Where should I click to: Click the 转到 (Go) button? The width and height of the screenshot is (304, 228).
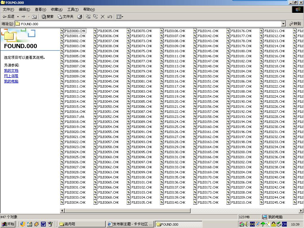(x=295, y=24)
